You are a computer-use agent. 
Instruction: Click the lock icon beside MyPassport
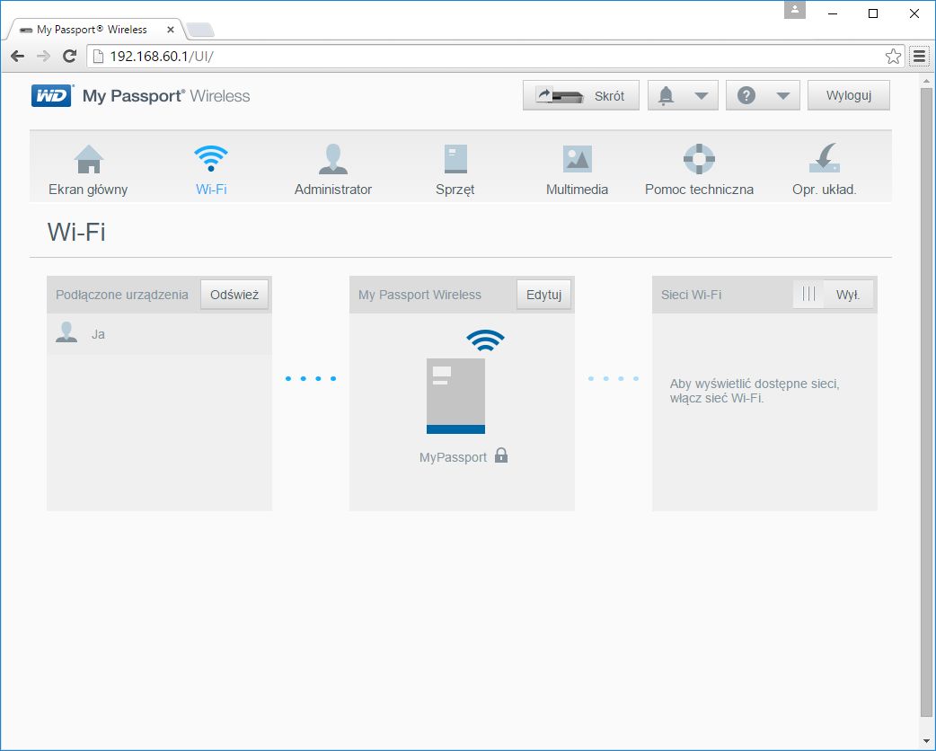coord(501,455)
